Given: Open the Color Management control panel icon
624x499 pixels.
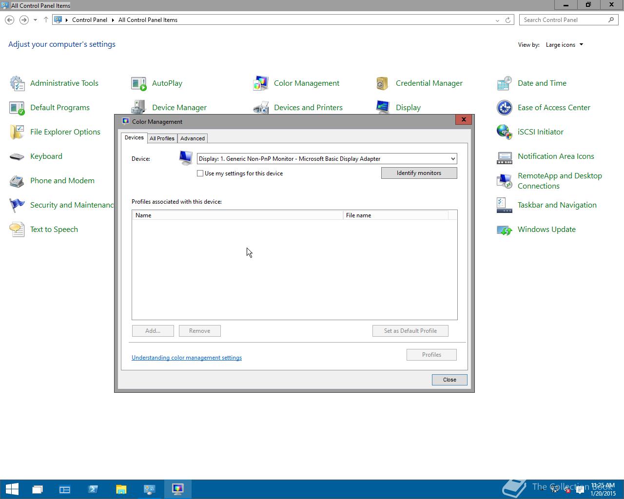Looking at the screenshot, I should pyautogui.click(x=261, y=83).
